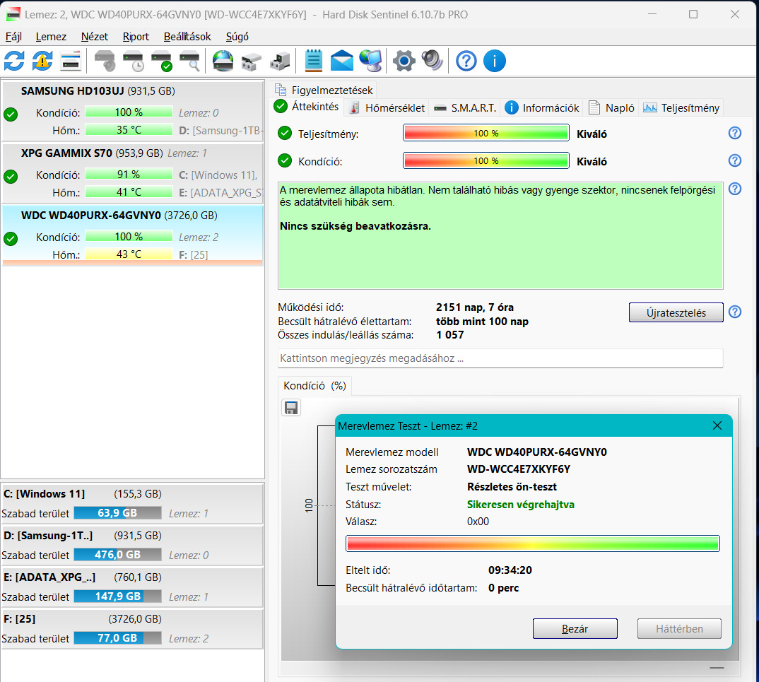Image resolution: width=759 pixels, height=682 pixels.
Task: Click the floppy disk save chart icon
Action: [x=291, y=408]
